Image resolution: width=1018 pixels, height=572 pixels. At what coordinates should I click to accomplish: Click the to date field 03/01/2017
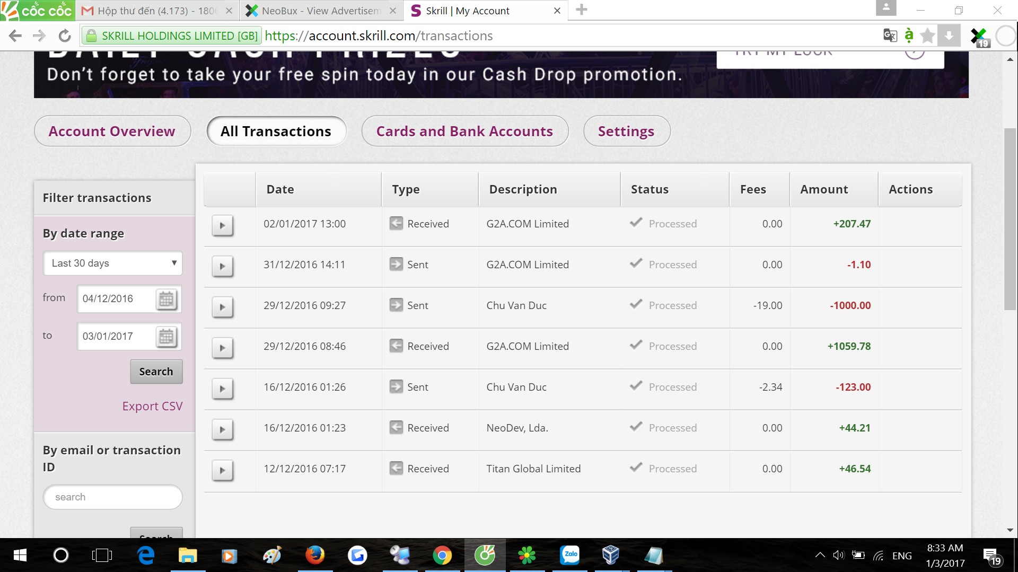[117, 336]
